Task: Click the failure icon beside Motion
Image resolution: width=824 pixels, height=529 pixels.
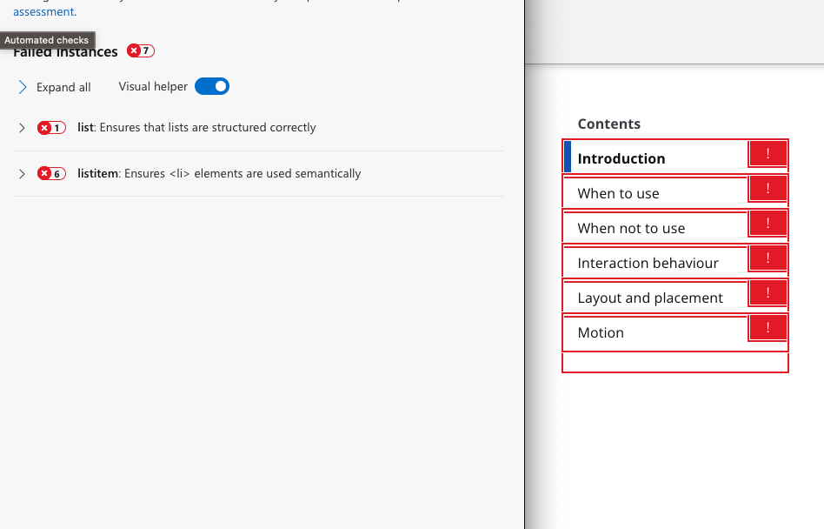Action: tap(768, 327)
